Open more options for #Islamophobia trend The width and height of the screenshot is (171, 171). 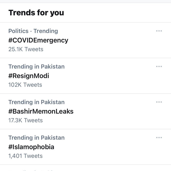coord(159,138)
